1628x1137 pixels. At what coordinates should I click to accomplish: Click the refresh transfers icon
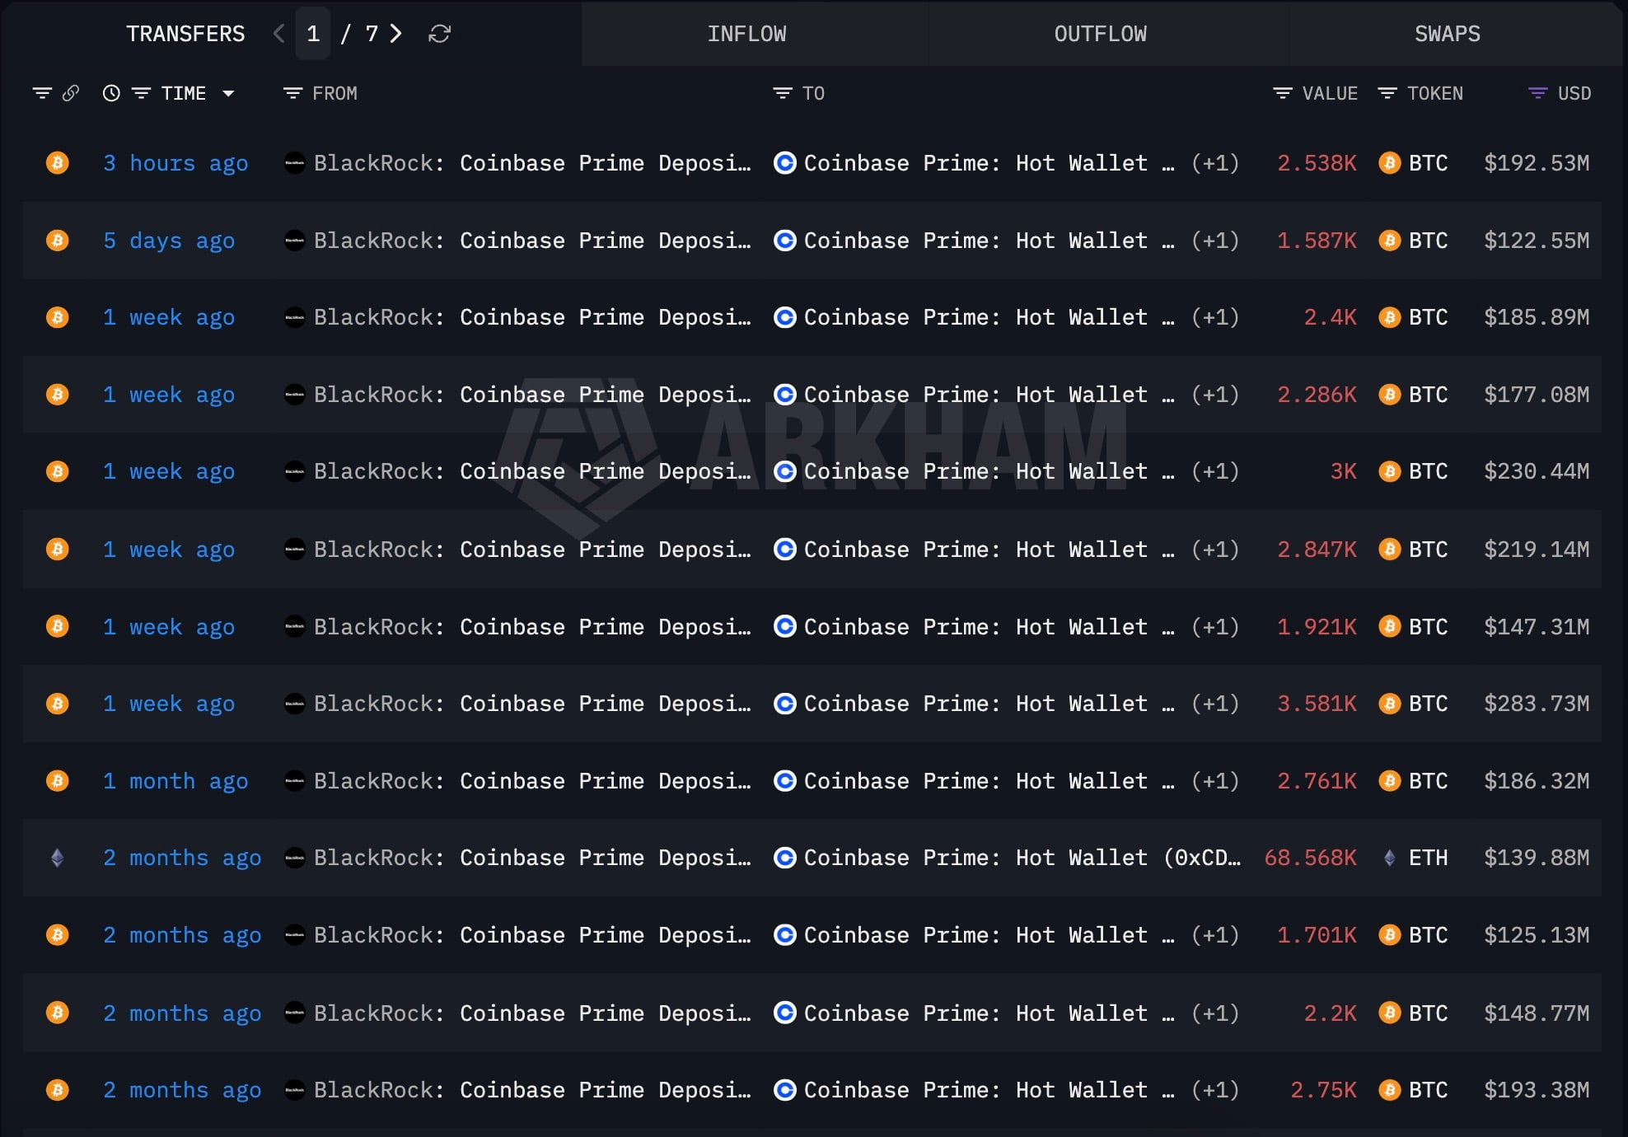439,34
